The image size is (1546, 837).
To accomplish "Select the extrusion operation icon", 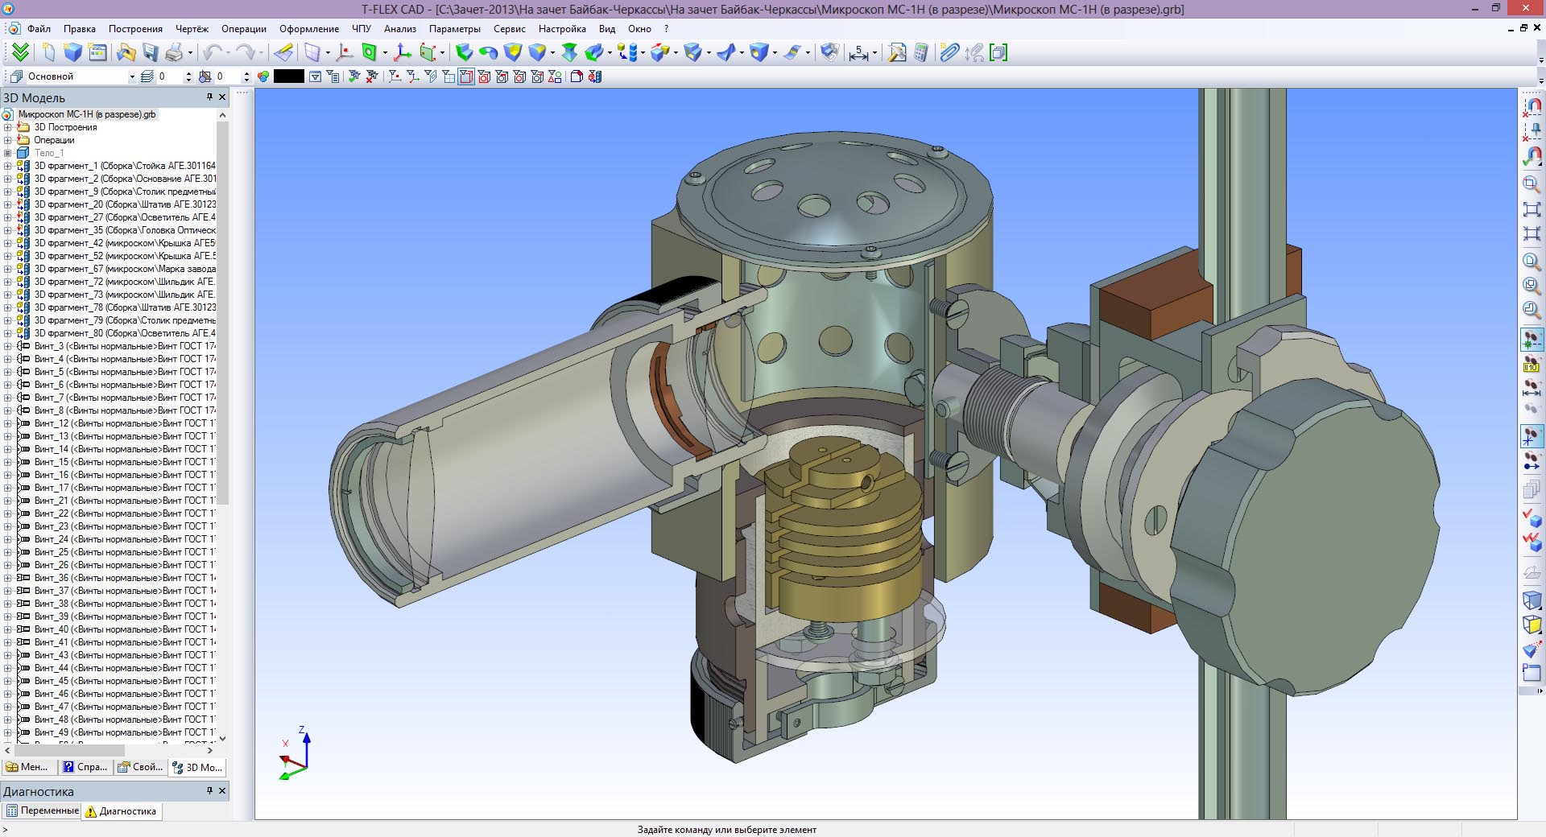I will pos(464,52).
